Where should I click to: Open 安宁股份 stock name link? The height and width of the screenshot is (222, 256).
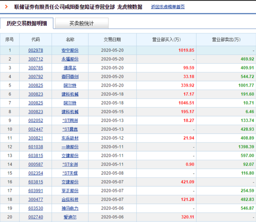coord(70,50)
